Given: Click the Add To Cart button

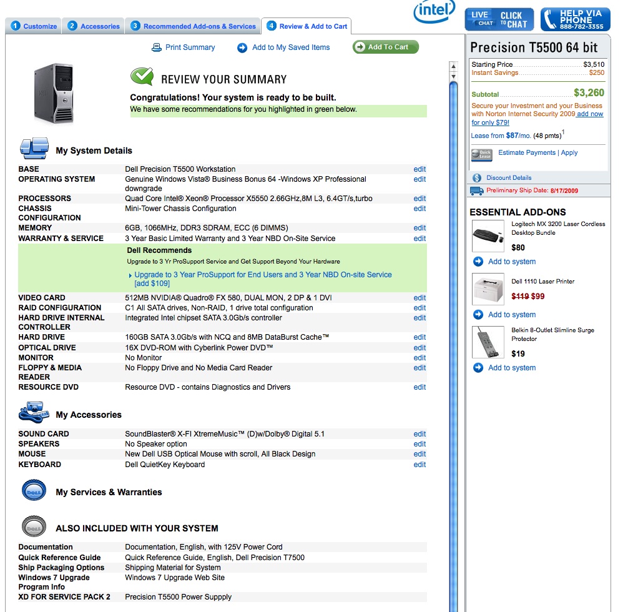Looking at the screenshot, I should pyautogui.click(x=385, y=47).
